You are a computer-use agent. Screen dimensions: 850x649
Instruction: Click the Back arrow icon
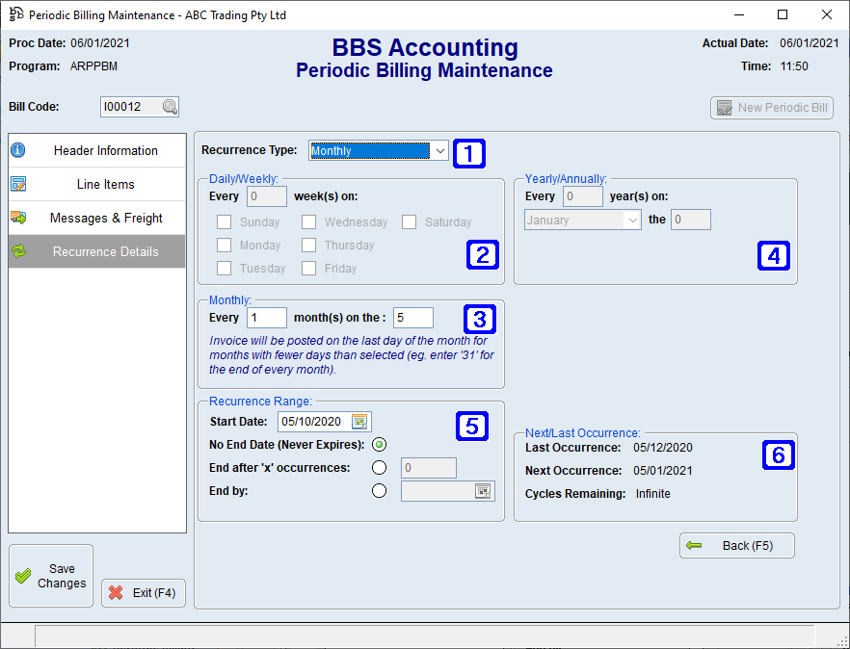point(697,545)
